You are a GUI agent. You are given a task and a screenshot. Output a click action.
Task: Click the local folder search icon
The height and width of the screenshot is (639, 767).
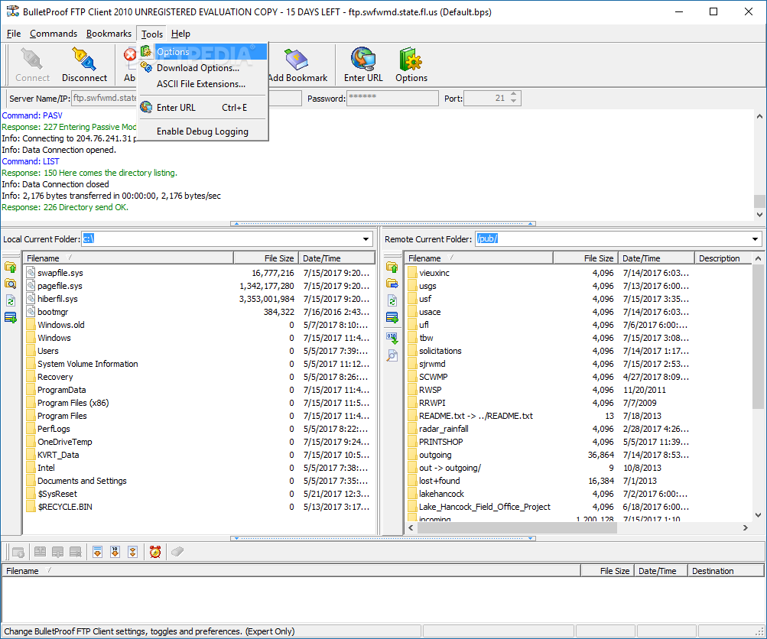coord(10,284)
